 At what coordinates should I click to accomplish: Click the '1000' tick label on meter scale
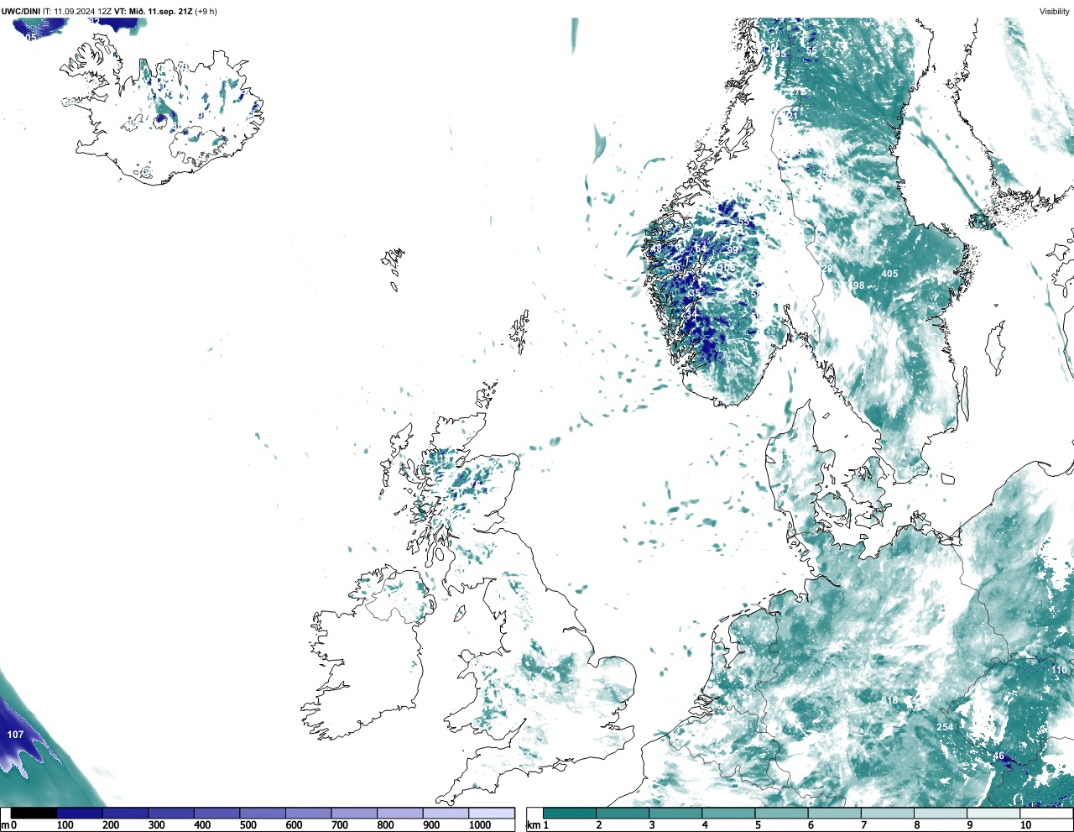pyautogui.click(x=479, y=825)
